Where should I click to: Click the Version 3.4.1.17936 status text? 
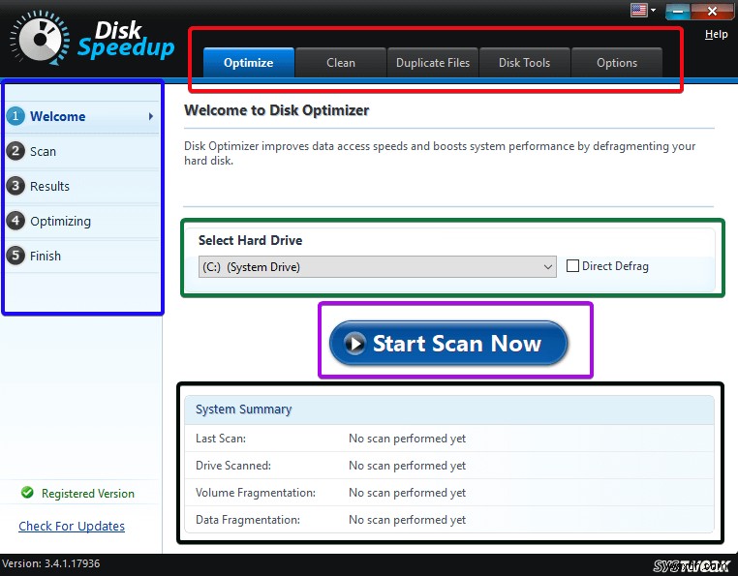pyautogui.click(x=50, y=563)
